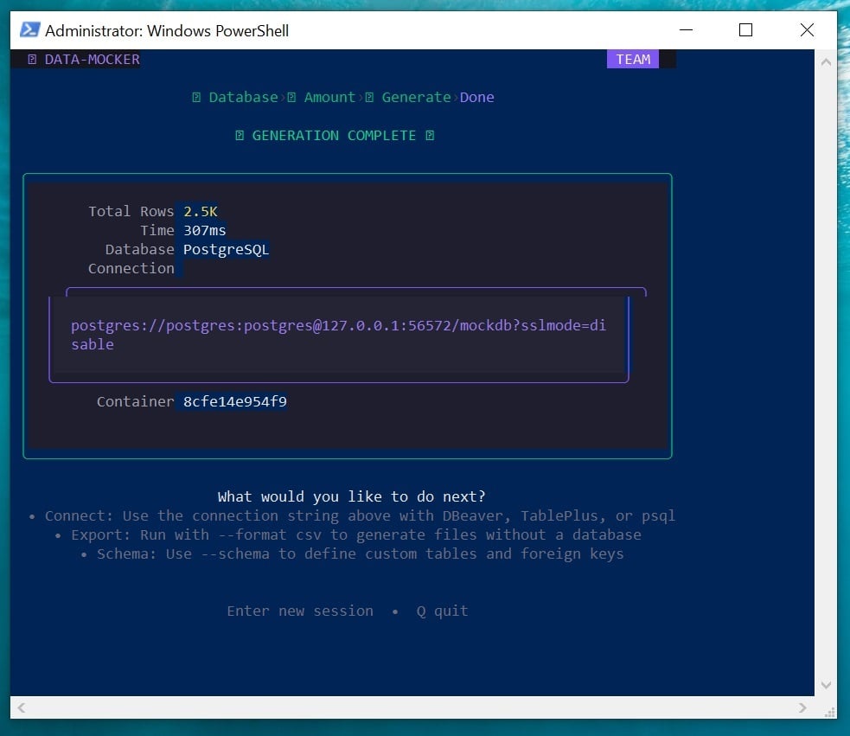850x736 pixels.
Task: Click the 'Enter new session' hint
Action: click(300, 611)
